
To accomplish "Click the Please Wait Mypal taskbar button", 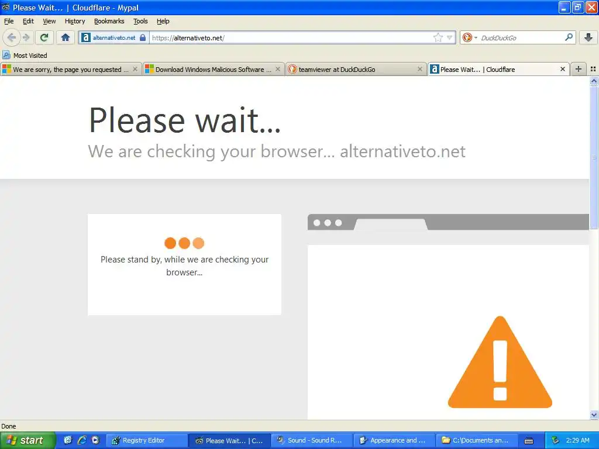I will point(229,440).
